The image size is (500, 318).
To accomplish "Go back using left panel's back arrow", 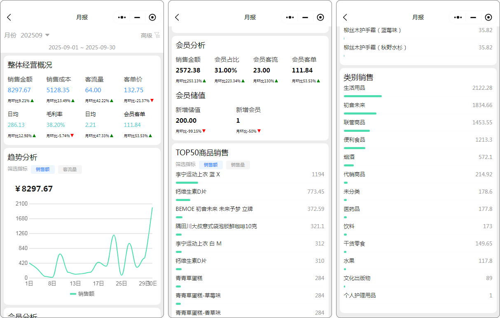I will pyautogui.click(x=9, y=17).
